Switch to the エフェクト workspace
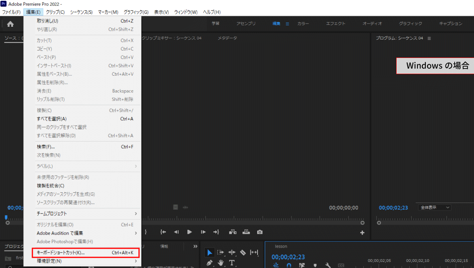474x268 pixels. [x=336, y=24]
